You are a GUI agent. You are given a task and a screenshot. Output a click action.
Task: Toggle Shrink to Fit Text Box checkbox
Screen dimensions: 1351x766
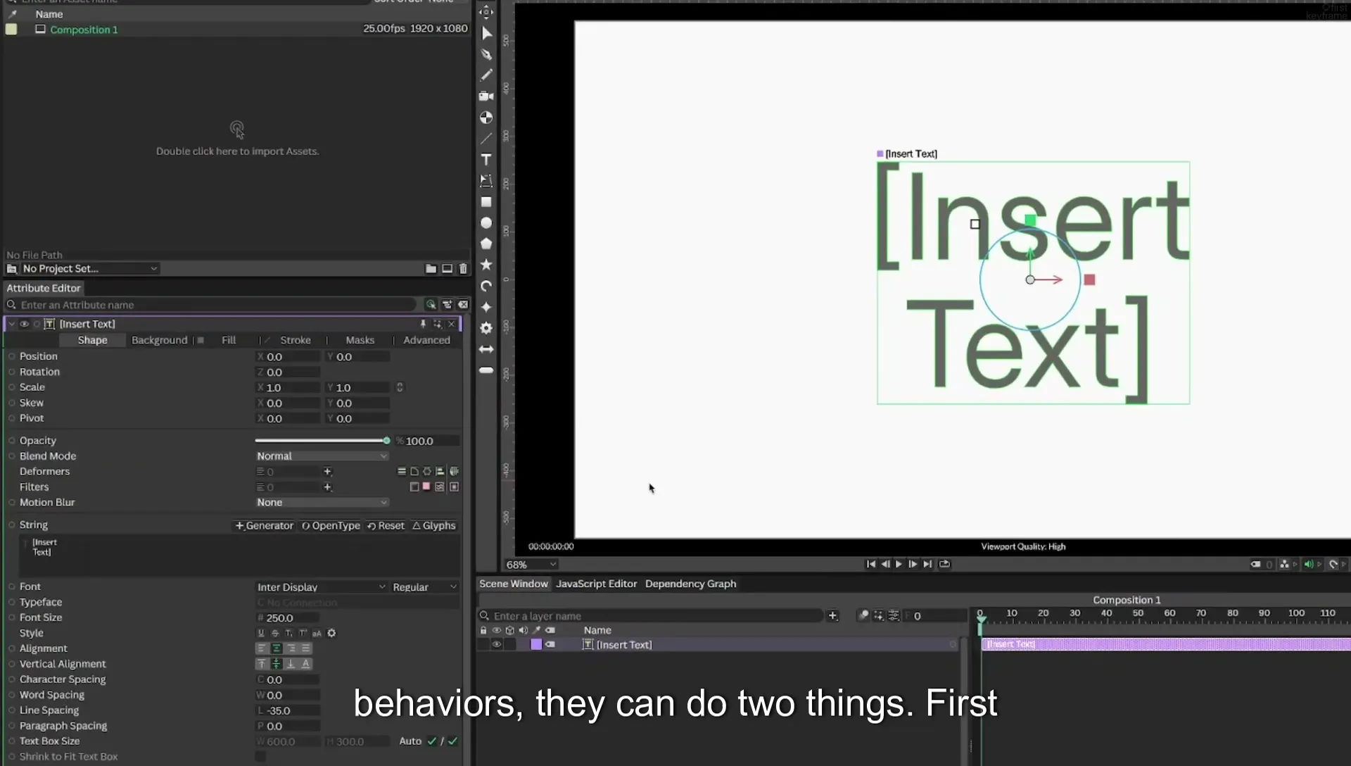[260, 757]
